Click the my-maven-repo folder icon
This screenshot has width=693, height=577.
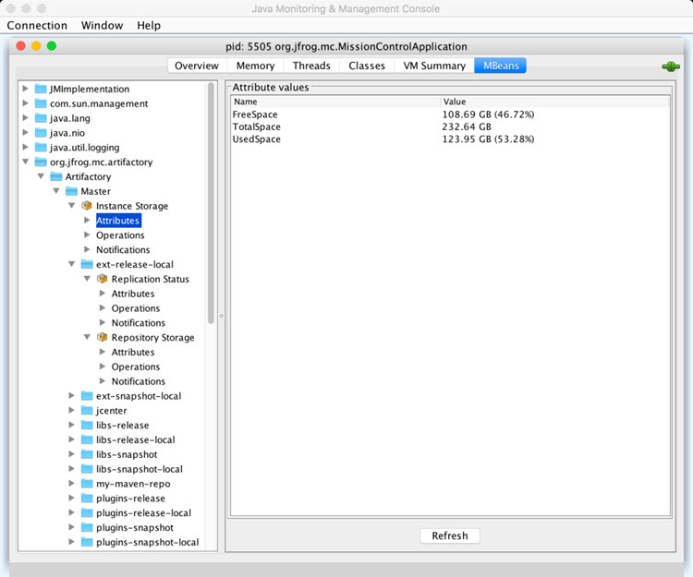[x=87, y=484]
